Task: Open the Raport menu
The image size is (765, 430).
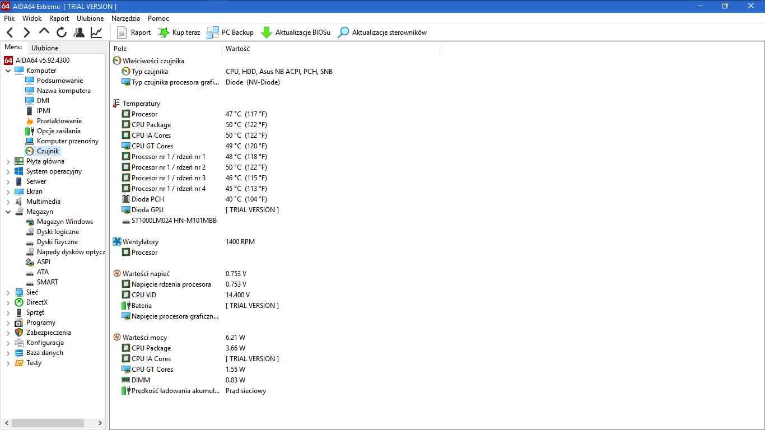Action: (59, 18)
